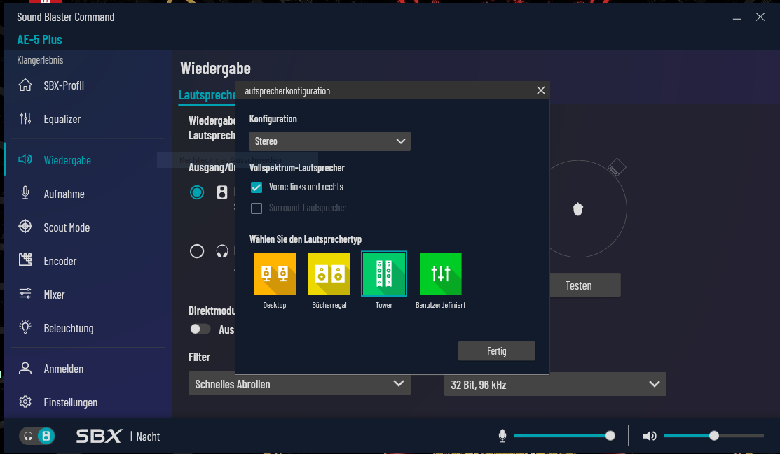Open the Mixer menu item
Viewport: 780px width, 454px height.
[x=54, y=295]
